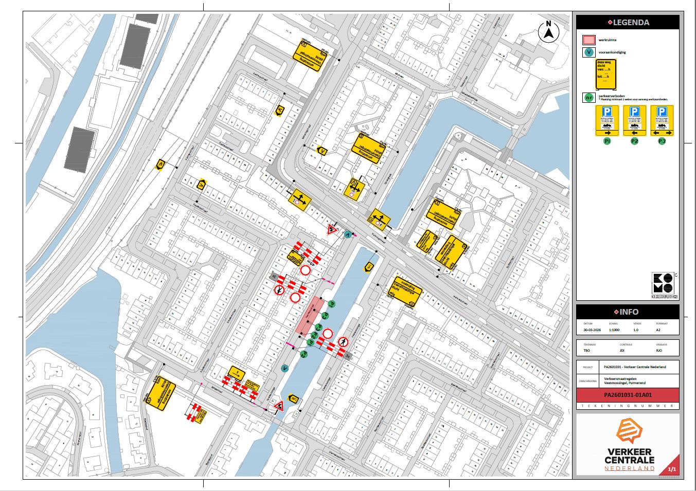Click the INFO panel header
Viewport: 696px width, 491px height.
click(x=627, y=312)
